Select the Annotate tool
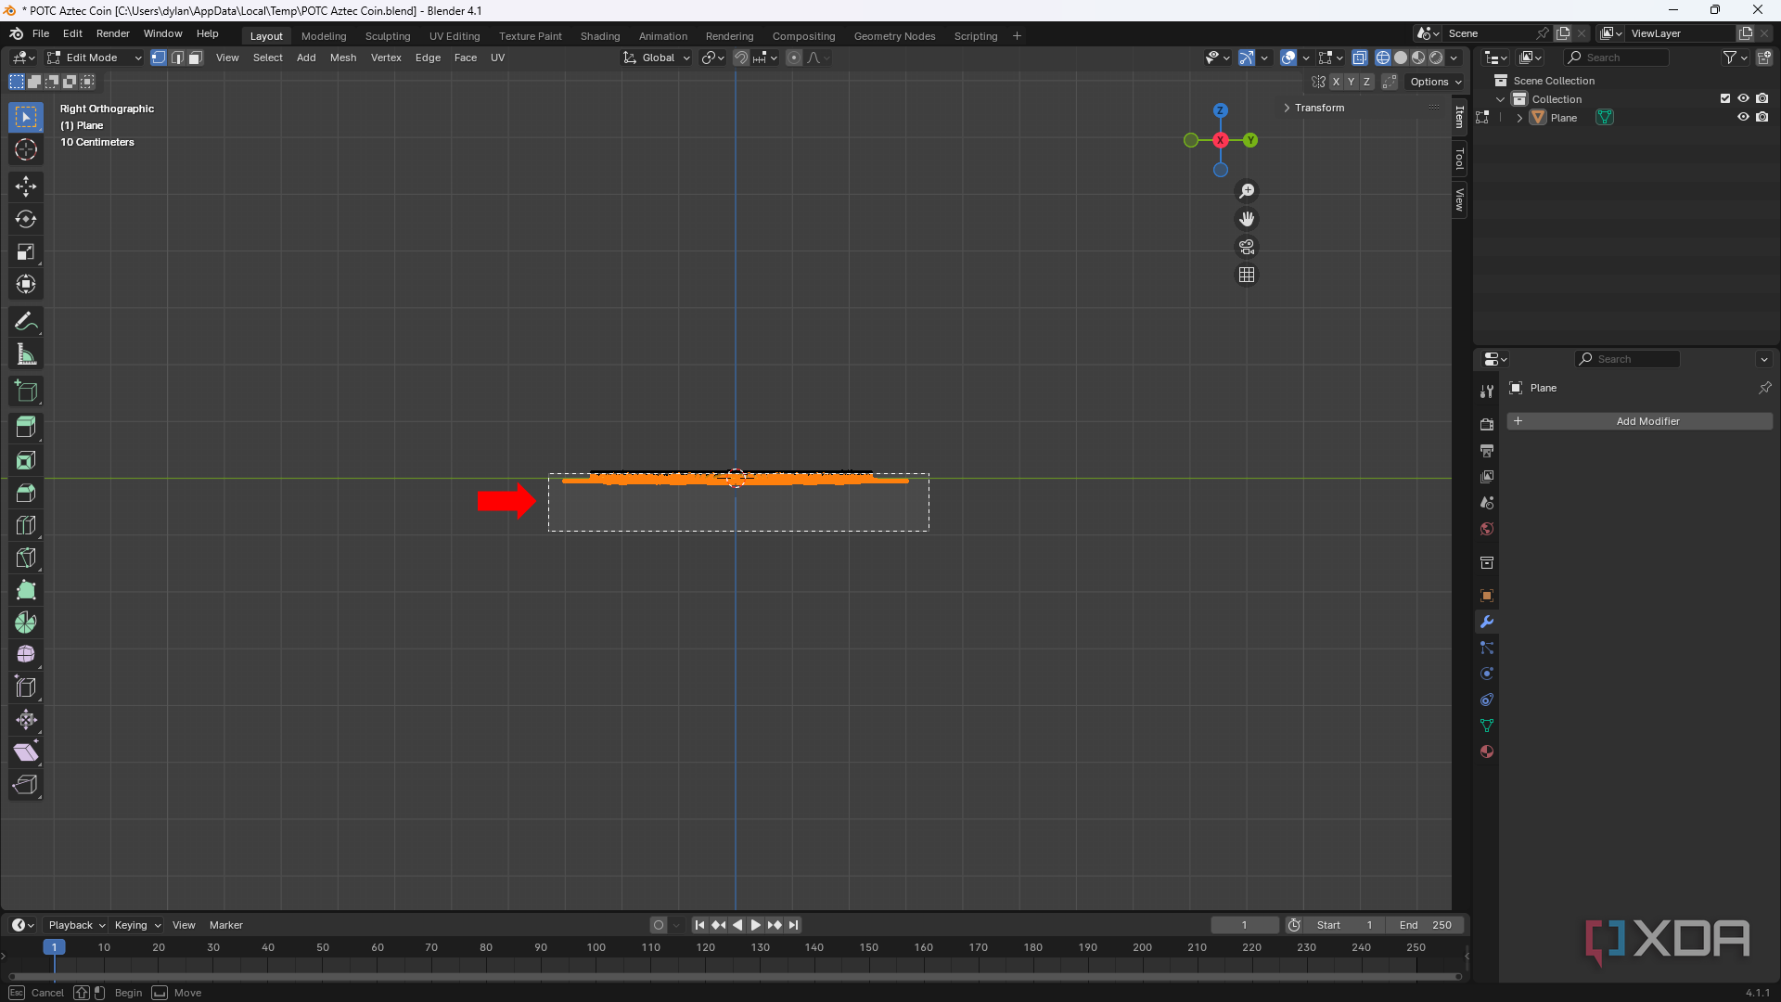The width and height of the screenshot is (1781, 1002). (25, 320)
